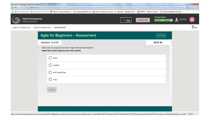Expand Galeria do Web Slice dropdown

[40, 12]
